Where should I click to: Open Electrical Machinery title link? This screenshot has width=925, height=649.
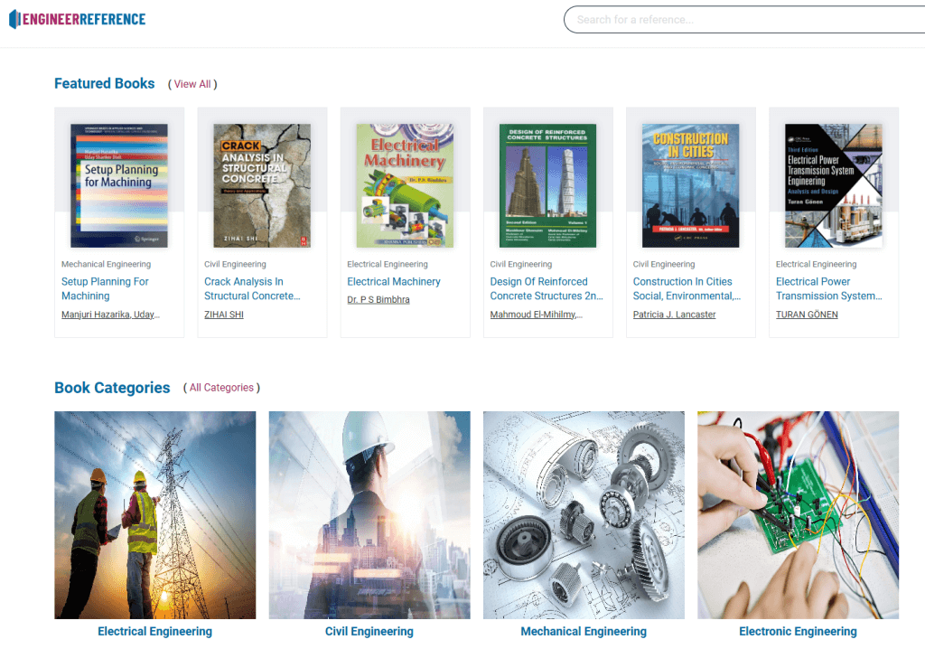394,282
